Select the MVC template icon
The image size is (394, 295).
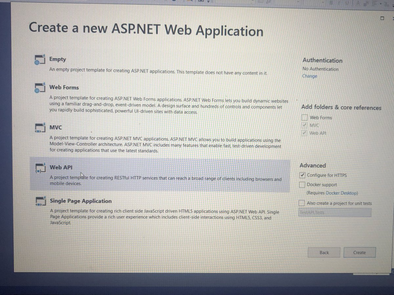coord(39,128)
